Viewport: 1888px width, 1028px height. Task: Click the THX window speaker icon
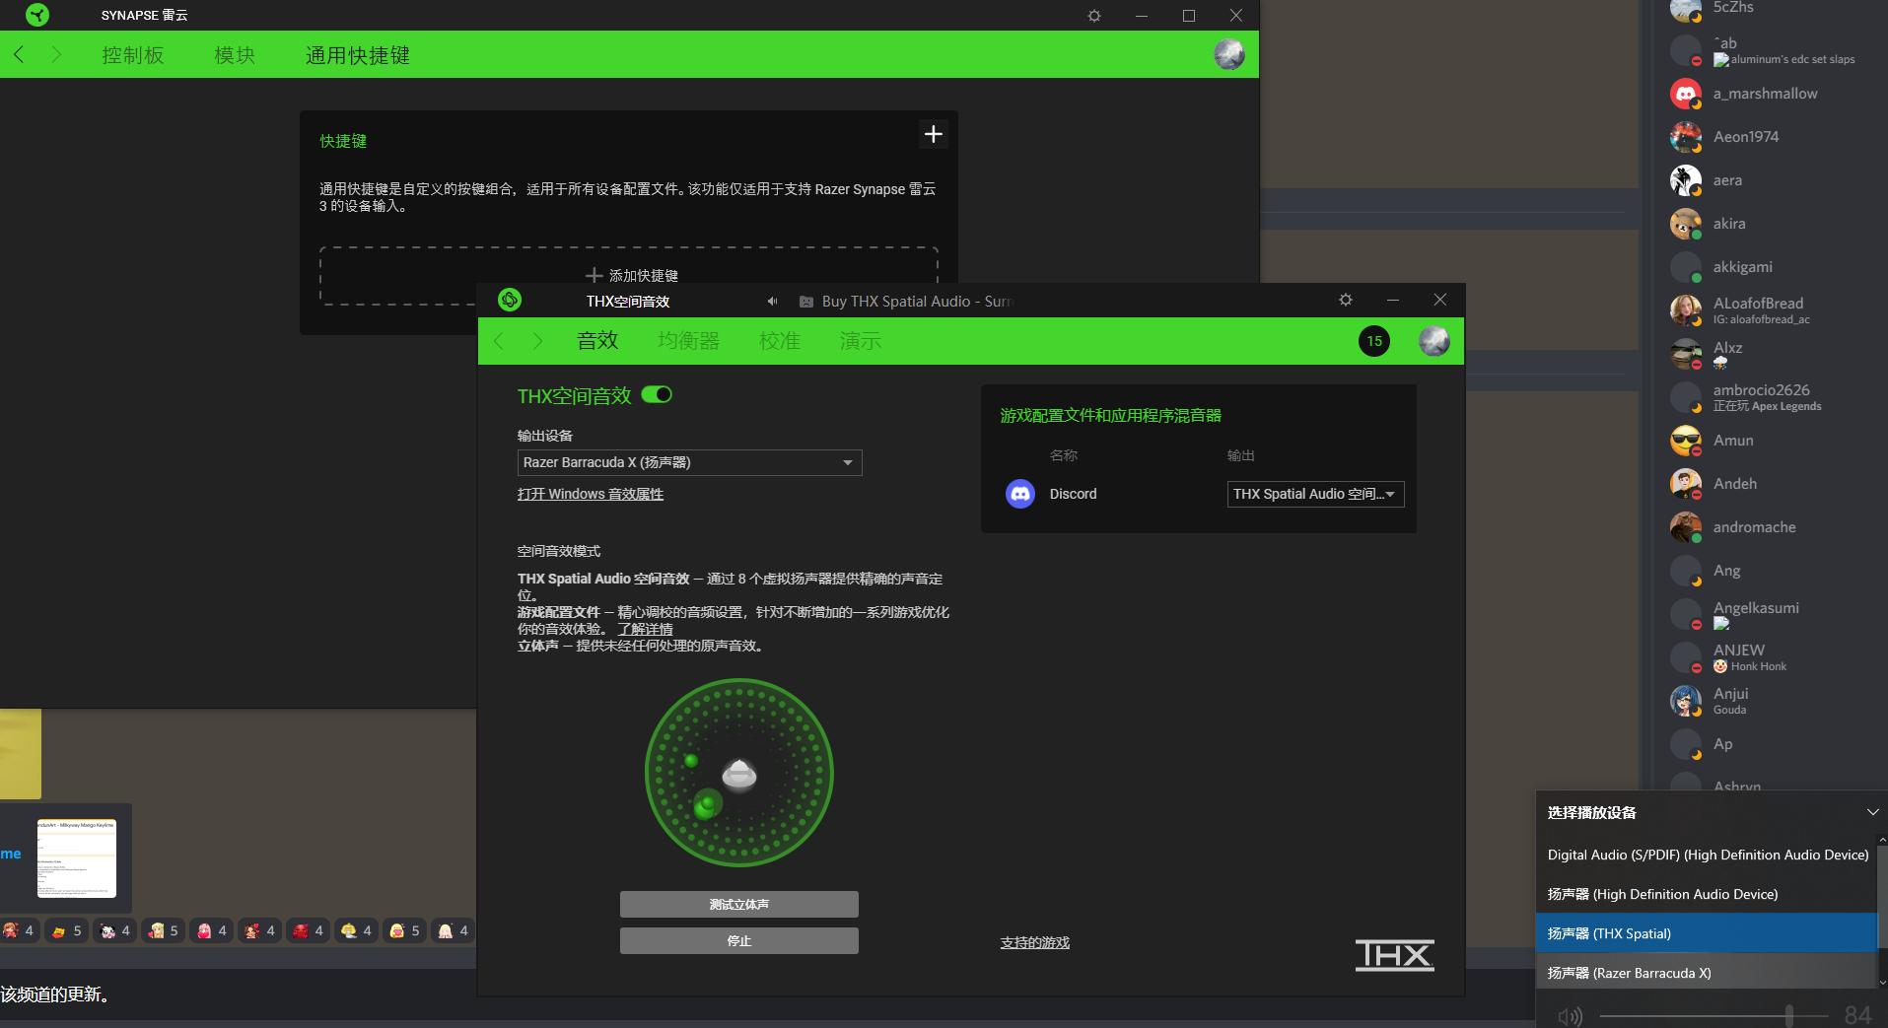tap(772, 302)
